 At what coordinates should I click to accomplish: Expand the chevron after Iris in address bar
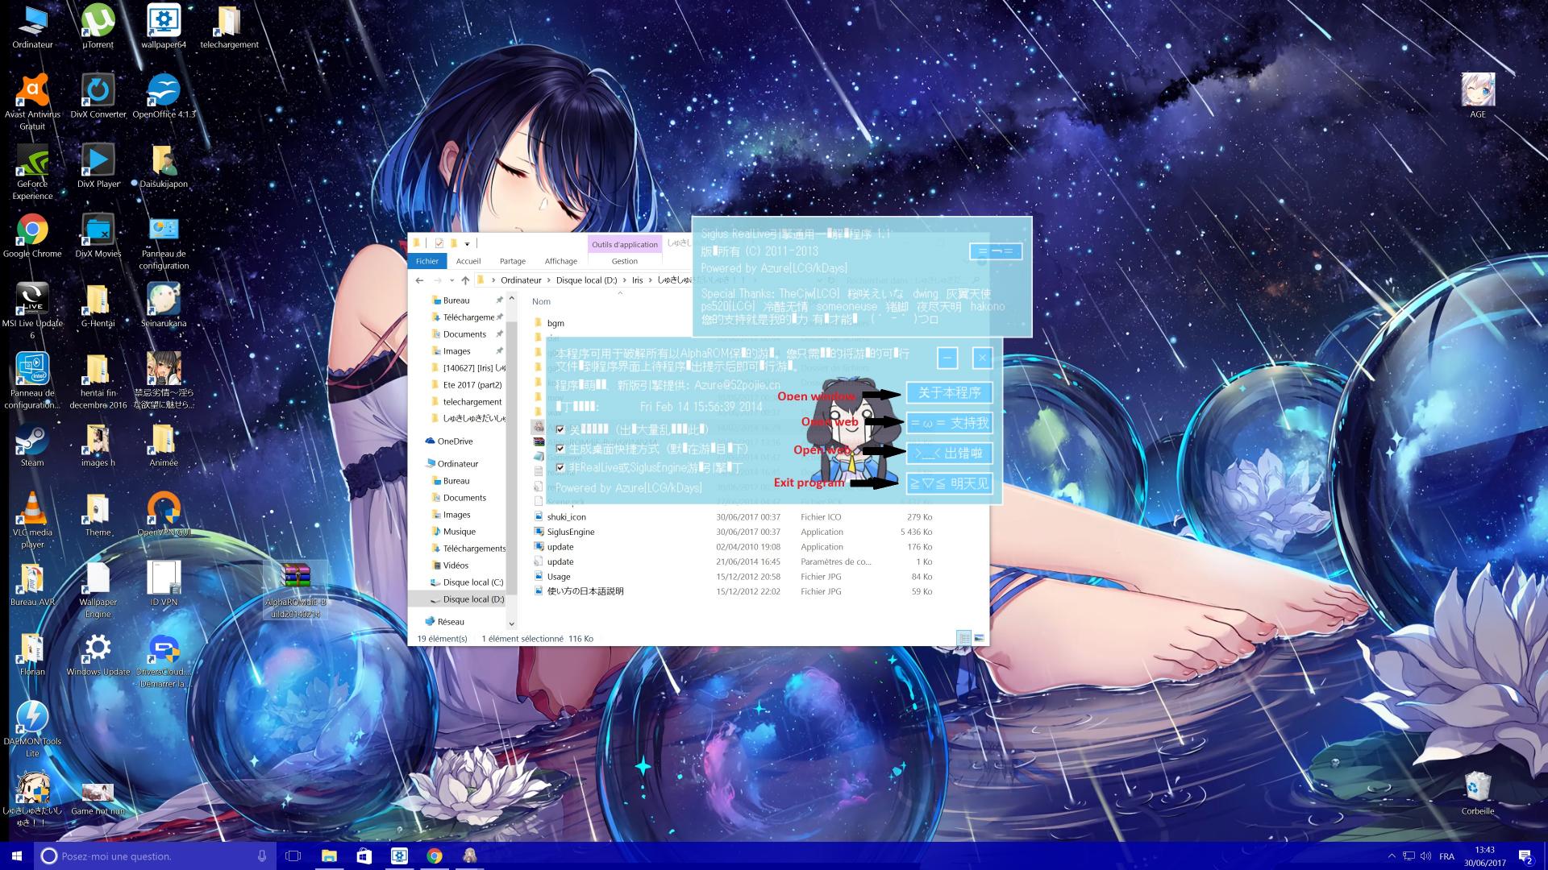coord(650,280)
